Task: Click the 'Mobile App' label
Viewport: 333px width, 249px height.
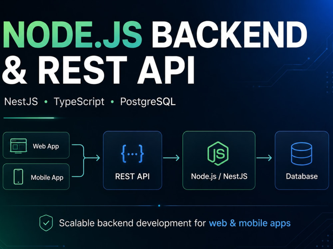Action: (x=47, y=178)
